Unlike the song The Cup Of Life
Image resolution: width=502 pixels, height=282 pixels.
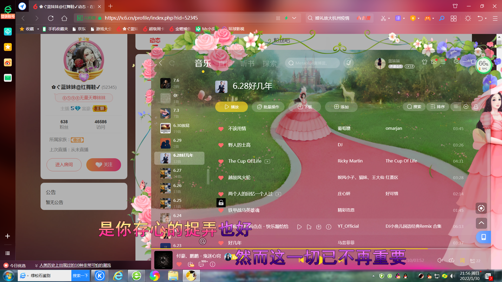coord(221,161)
